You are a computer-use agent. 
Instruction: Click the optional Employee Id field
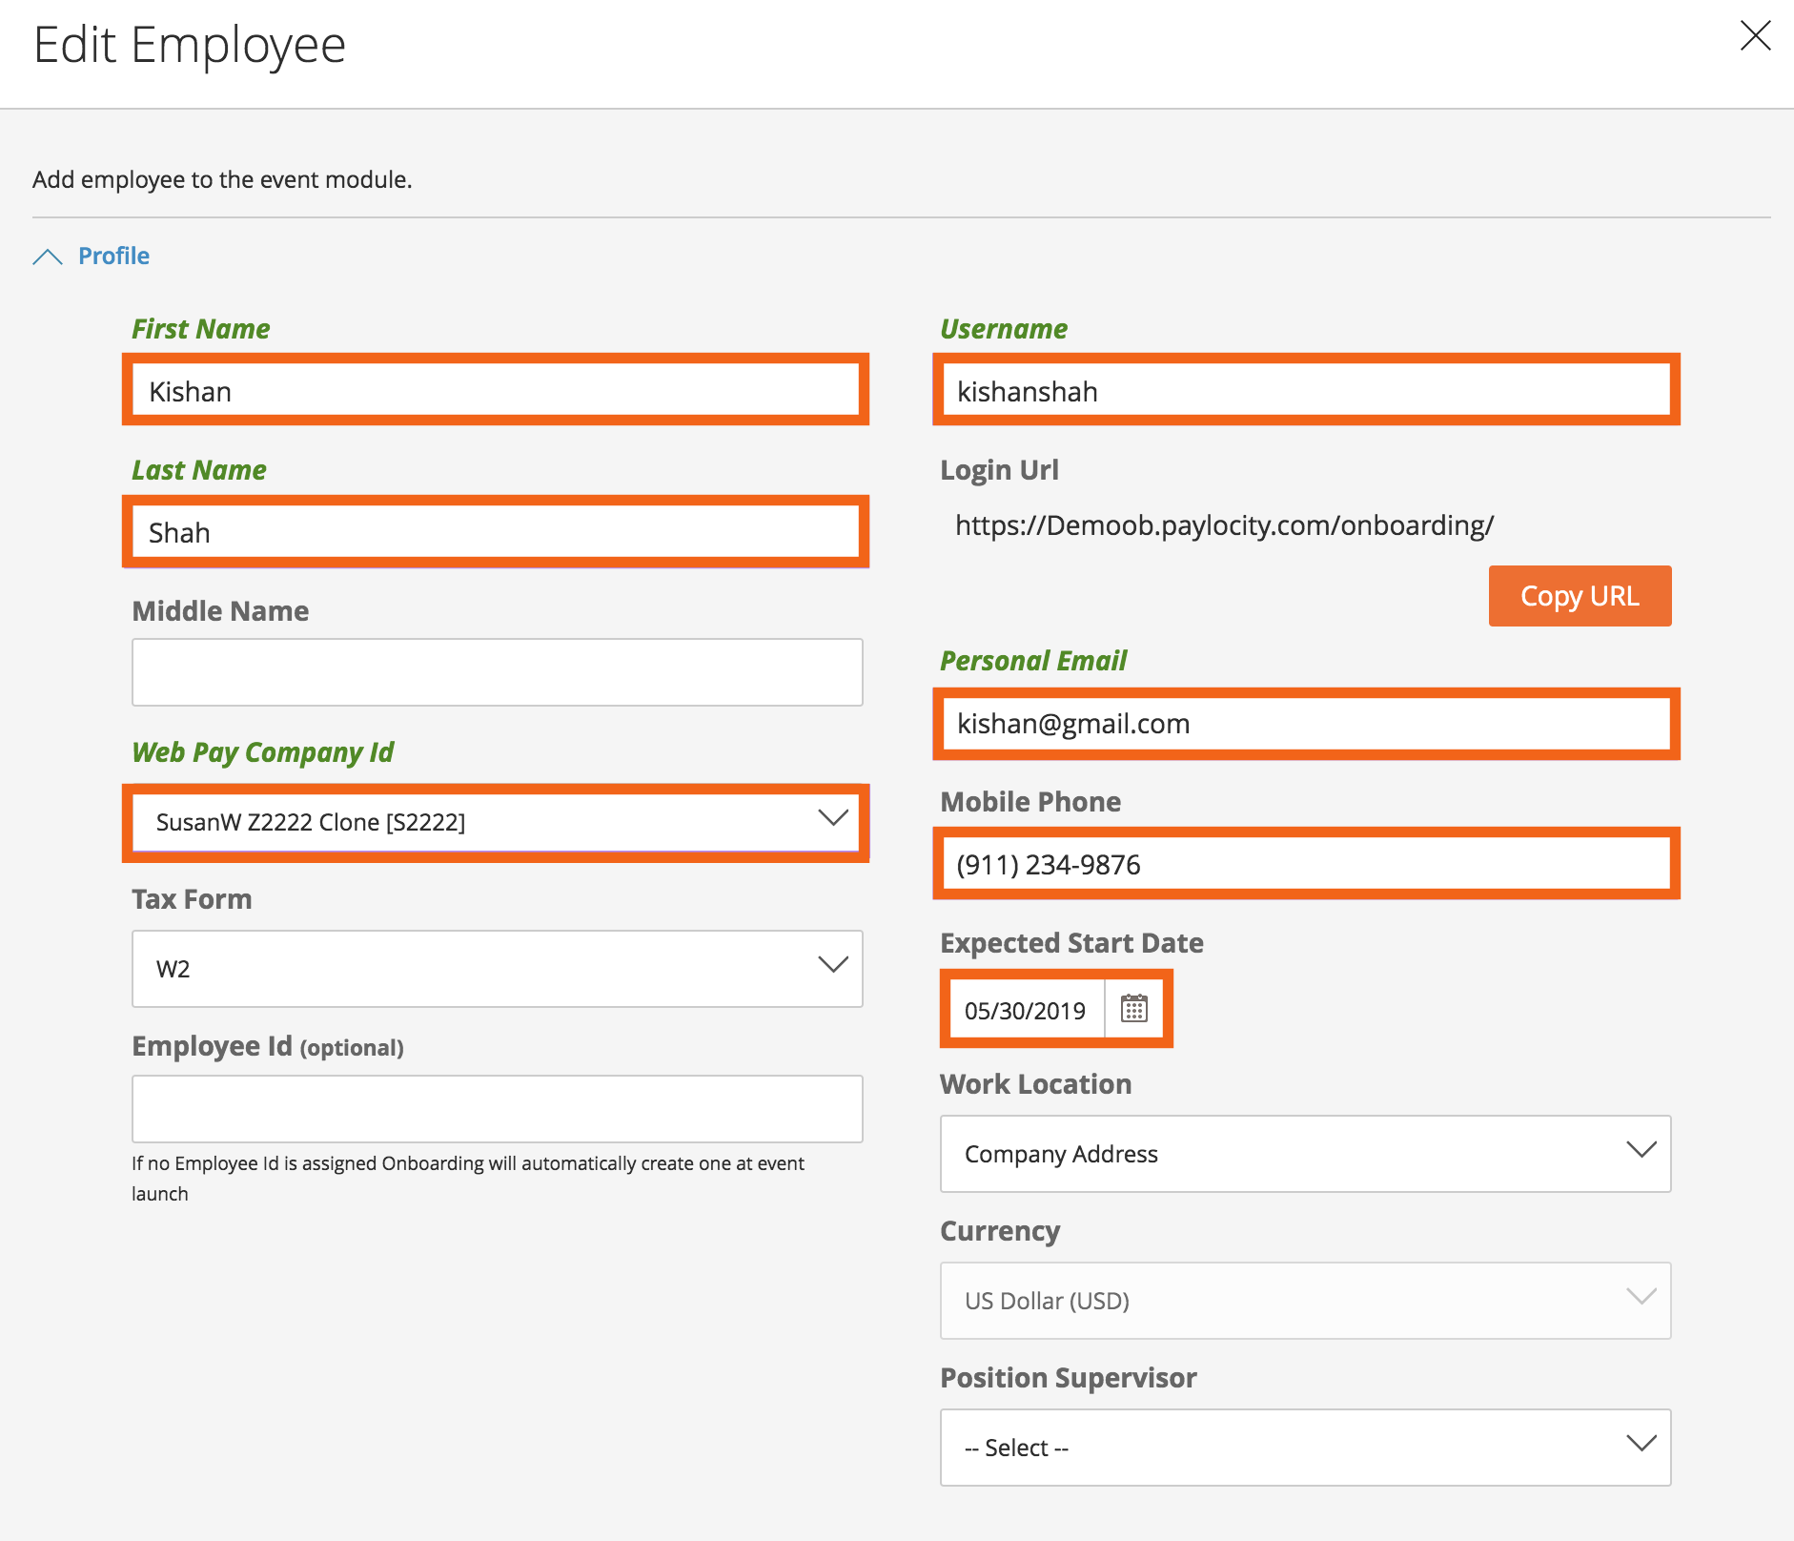click(x=497, y=1108)
